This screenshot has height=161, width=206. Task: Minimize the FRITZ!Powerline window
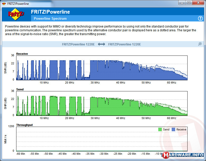pos(182,3)
